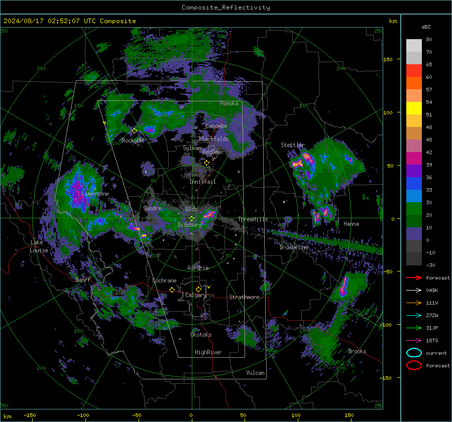Click the cyan current ellipse icon
452x422 pixels.
coord(414,353)
